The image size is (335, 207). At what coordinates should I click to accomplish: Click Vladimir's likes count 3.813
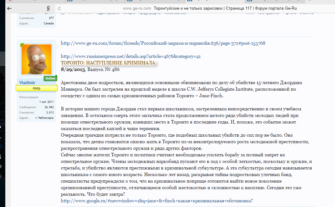[x=50, y=112]
